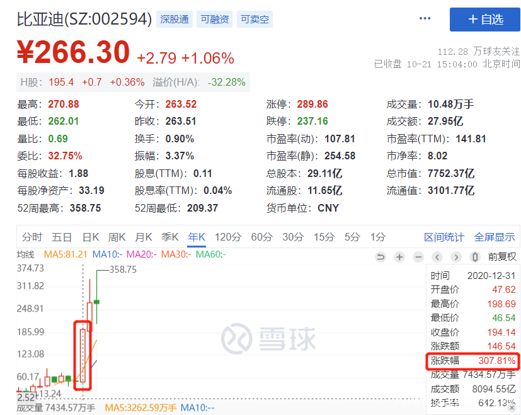Click the 最低 value 262.01

coord(63,122)
